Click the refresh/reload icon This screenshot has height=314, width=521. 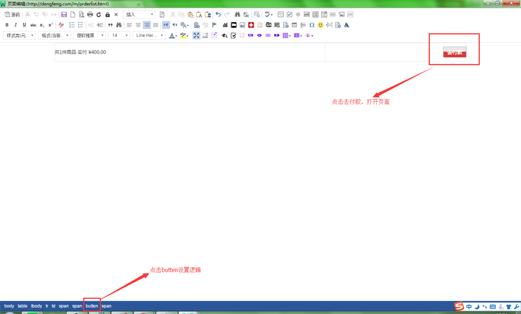point(98,14)
